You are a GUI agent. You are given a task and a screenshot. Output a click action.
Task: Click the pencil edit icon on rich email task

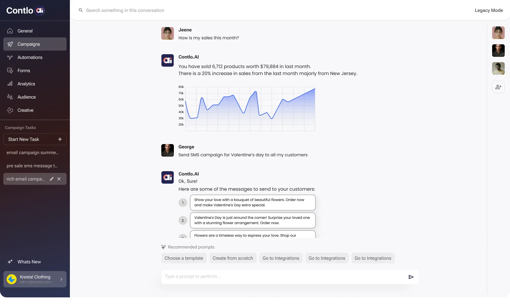(x=52, y=179)
